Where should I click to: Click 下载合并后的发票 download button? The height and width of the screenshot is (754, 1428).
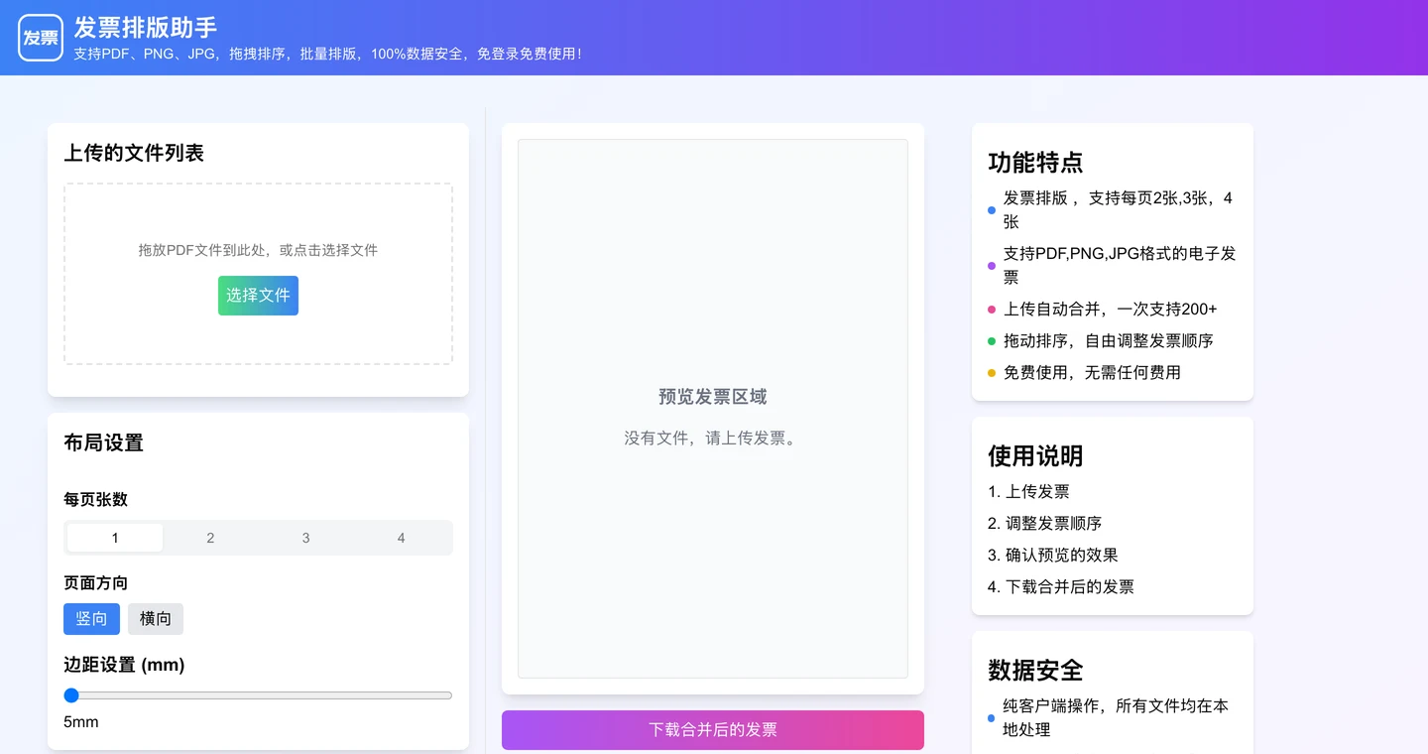(x=713, y=730)
